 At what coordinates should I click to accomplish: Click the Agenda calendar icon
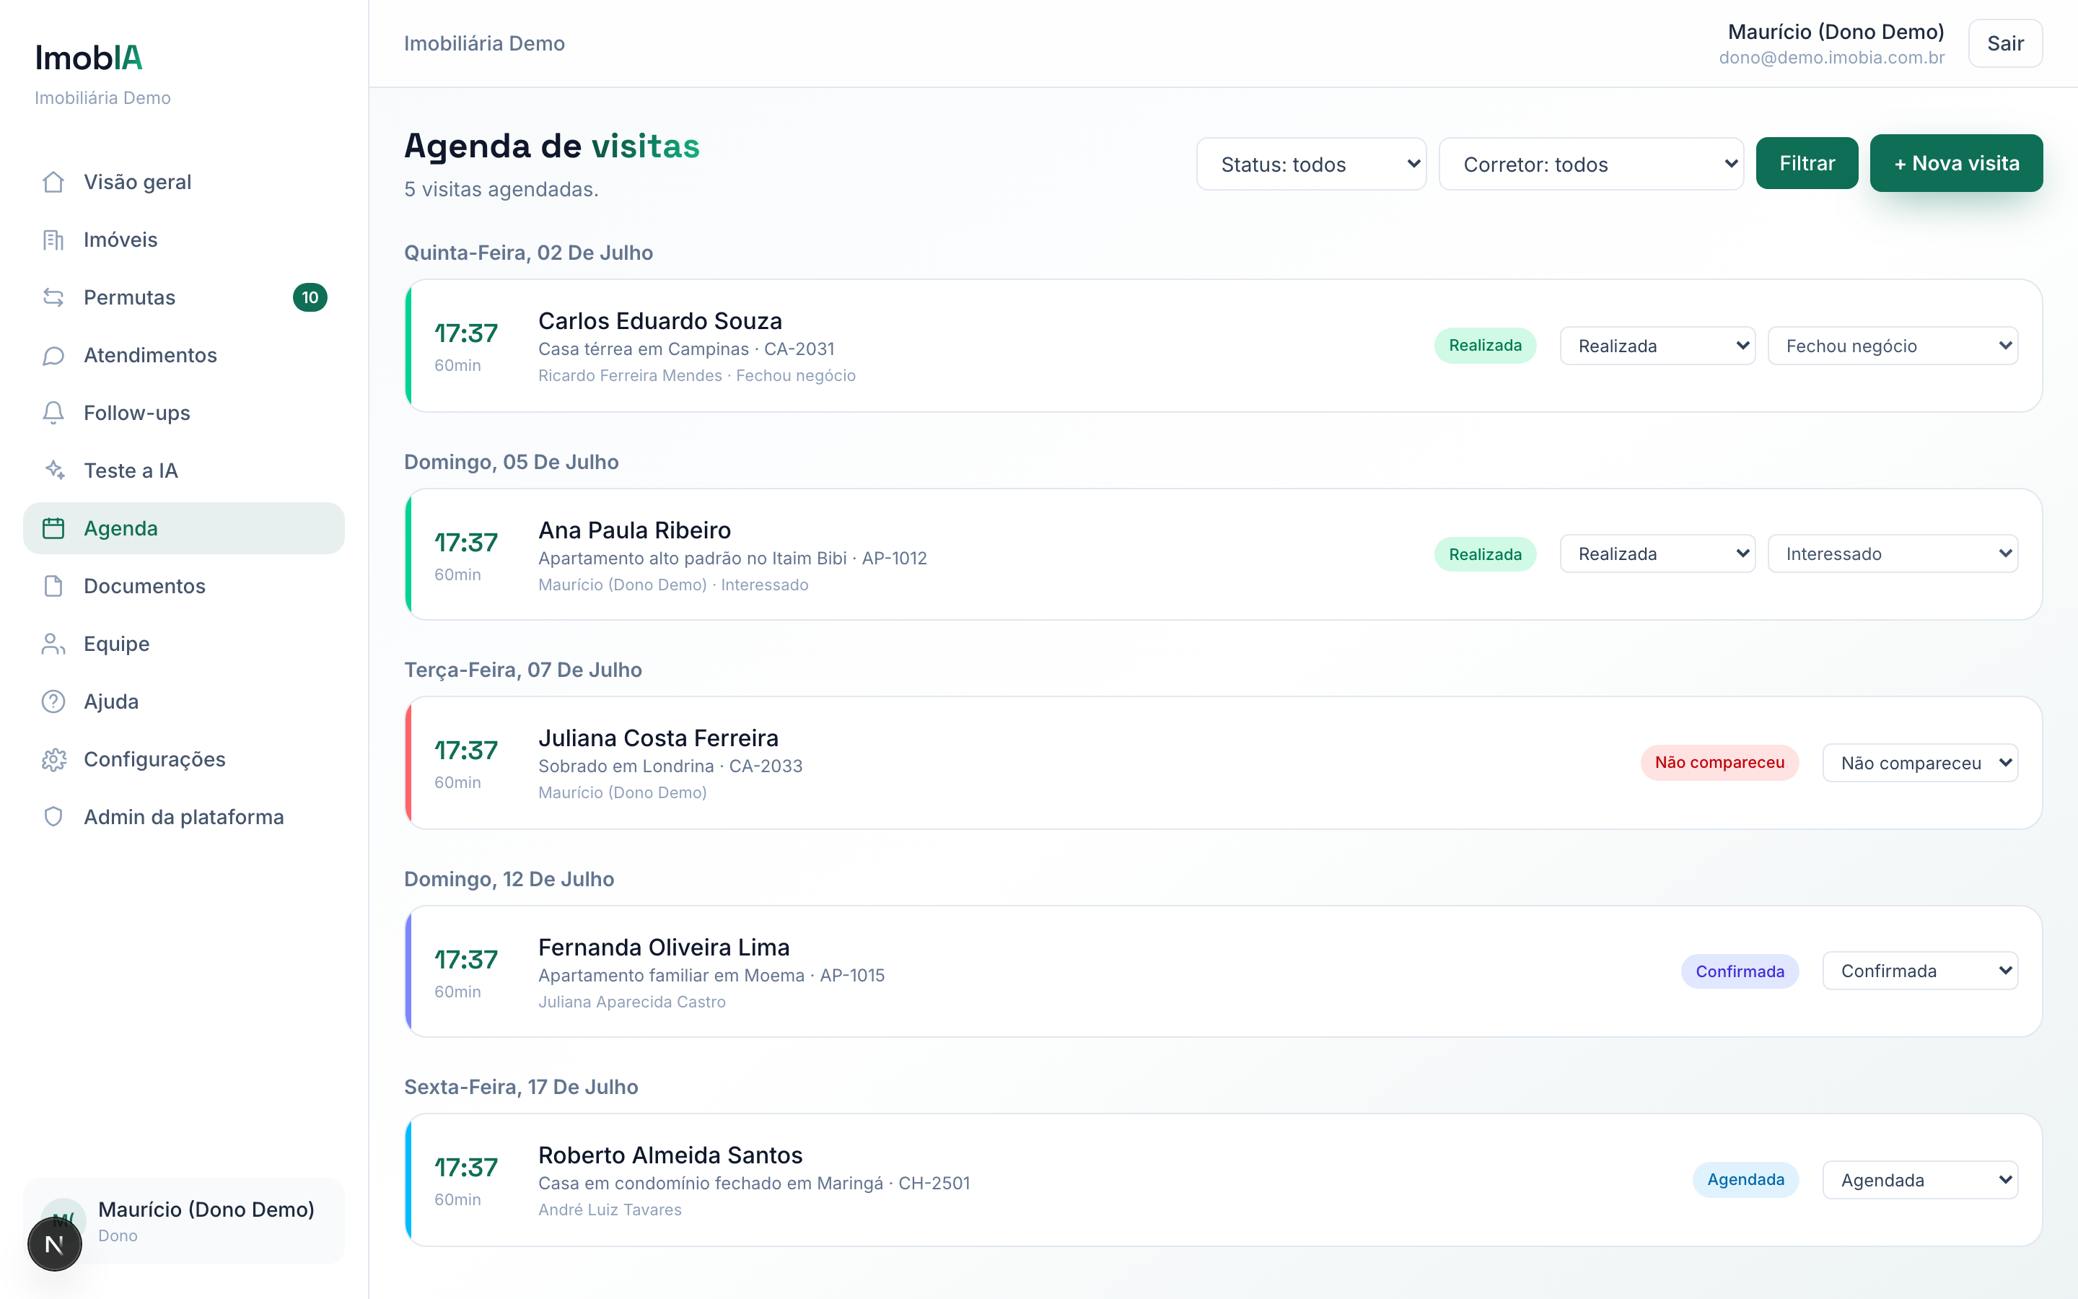click(53, 528)
